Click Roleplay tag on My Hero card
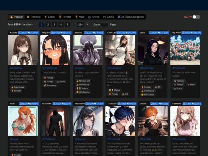This screenshot has width=208, height=156. pyautogui.click(x=179, y=81)
